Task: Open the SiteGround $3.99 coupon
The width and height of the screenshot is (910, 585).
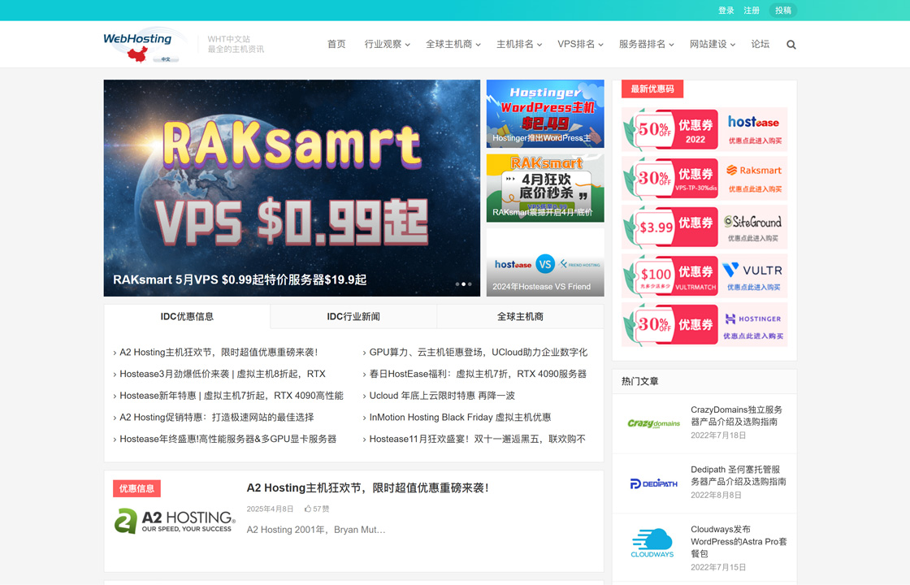Action: [704, 227]
